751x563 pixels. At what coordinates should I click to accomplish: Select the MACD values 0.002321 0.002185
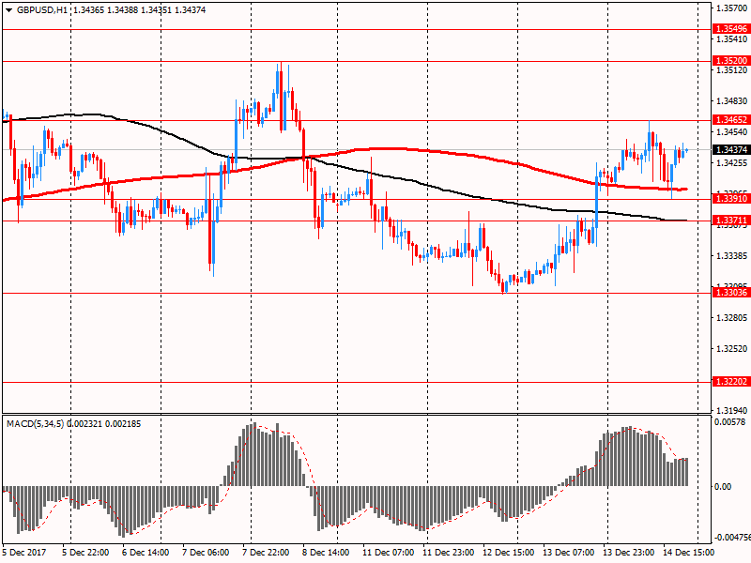104,424
